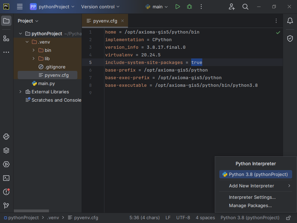
Task: Open the Python Console tool window
Action: pos(6,137)
